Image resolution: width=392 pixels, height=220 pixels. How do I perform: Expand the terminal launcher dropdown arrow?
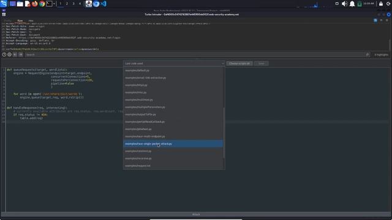(x=54, y=4)
